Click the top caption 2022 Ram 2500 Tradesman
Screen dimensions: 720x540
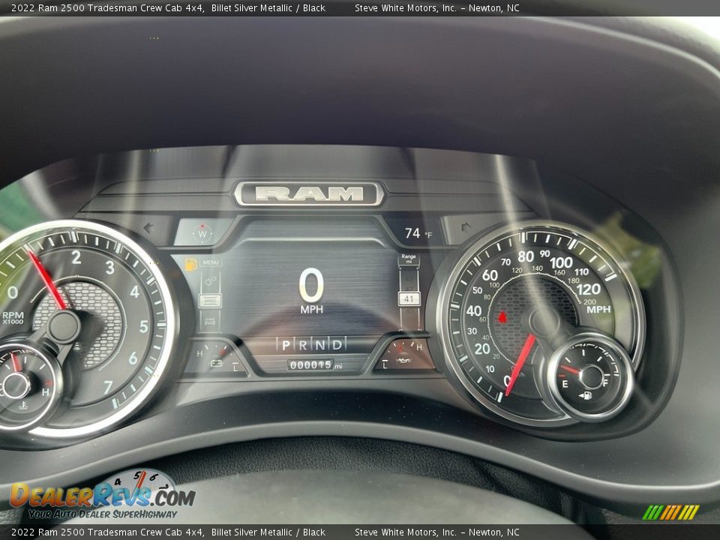pos(108,7)
